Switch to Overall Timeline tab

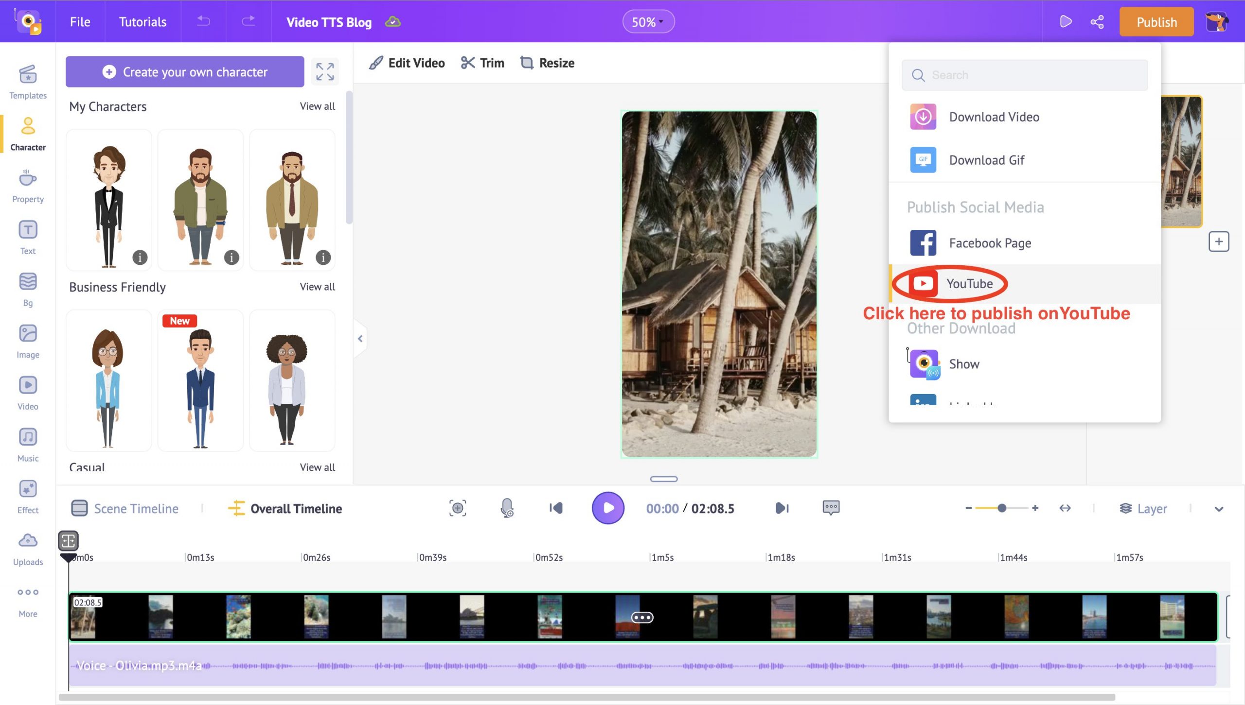(x=285, y=509)
